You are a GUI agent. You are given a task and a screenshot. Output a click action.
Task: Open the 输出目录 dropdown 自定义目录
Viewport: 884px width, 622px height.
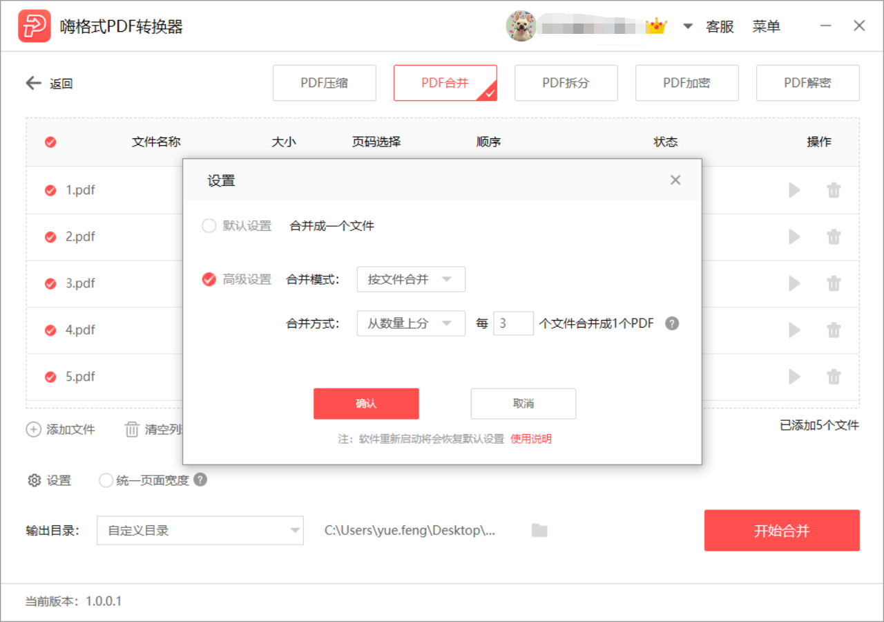pos(200,531)
